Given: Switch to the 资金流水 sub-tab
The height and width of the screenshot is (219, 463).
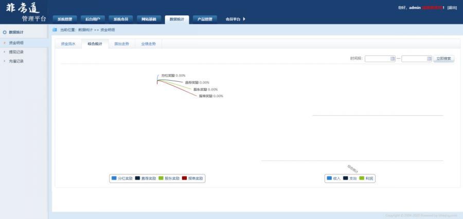Looking at the screenshot, I should click(x=68, y=44).
